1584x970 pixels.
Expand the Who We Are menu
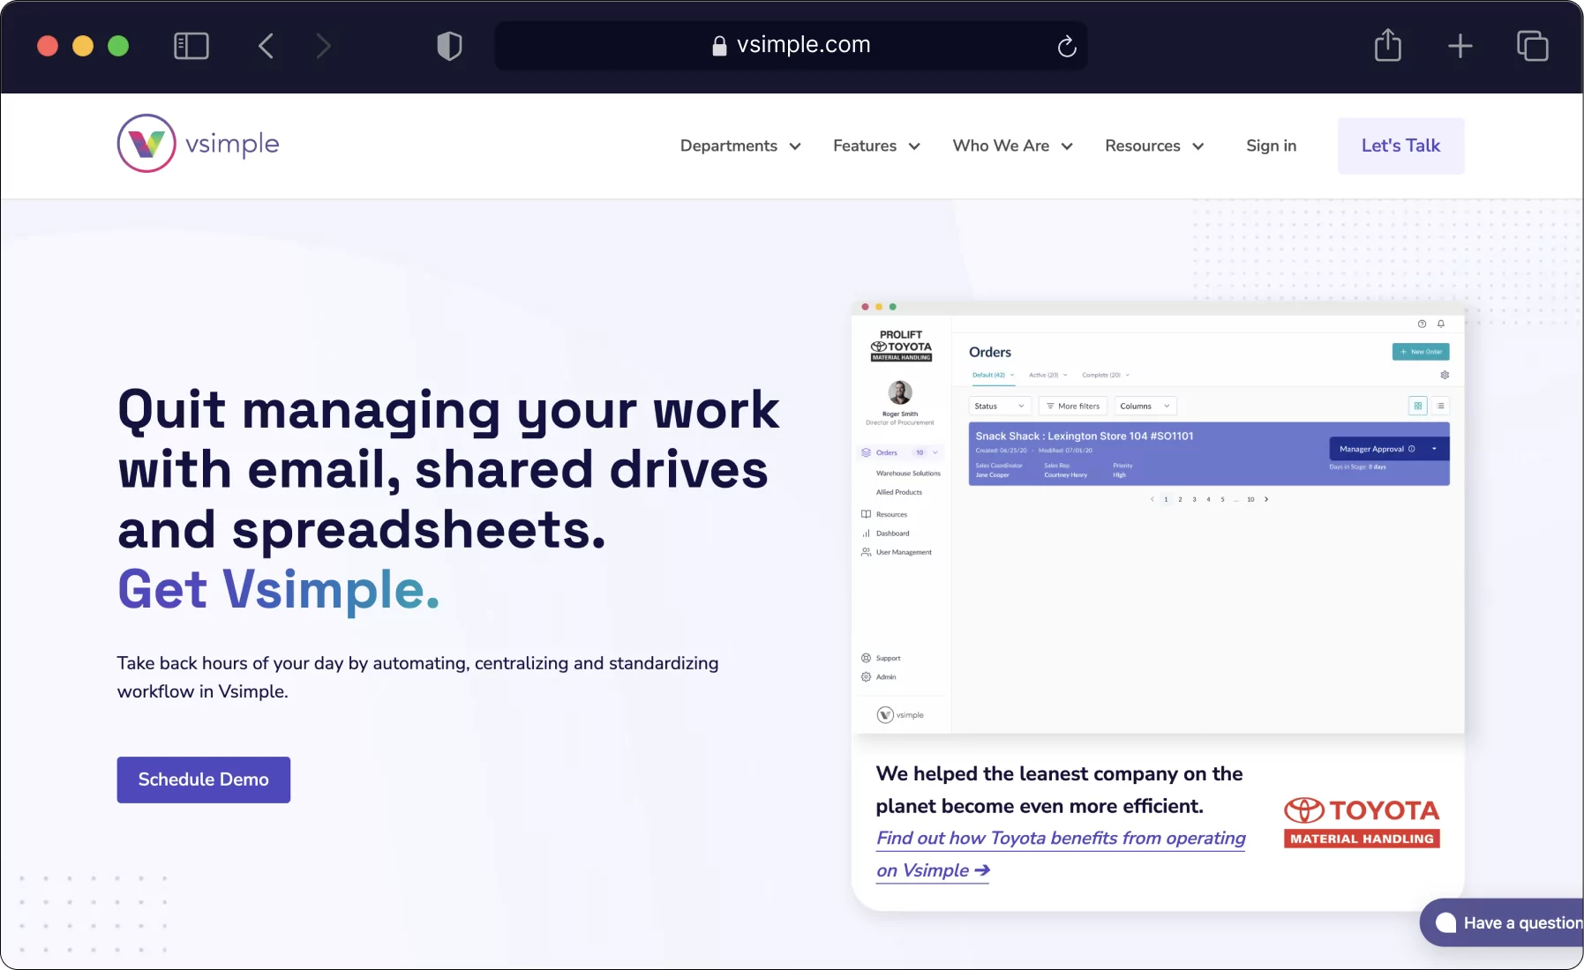(x=1012, y=146)
